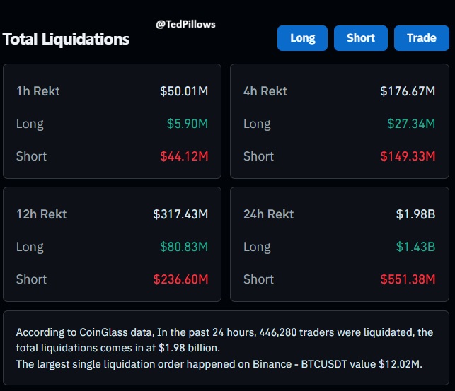Click the 1h Short $44.12M value
Image resolution: width=455 pixels, height=391 pixels.
(184, 156)
